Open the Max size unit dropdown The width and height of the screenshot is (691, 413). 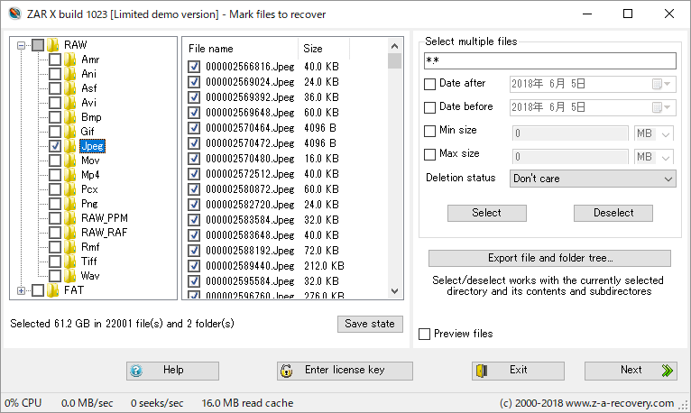(x=654, y=157)
